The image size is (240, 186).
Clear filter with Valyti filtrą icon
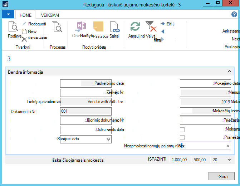(151, 26)
